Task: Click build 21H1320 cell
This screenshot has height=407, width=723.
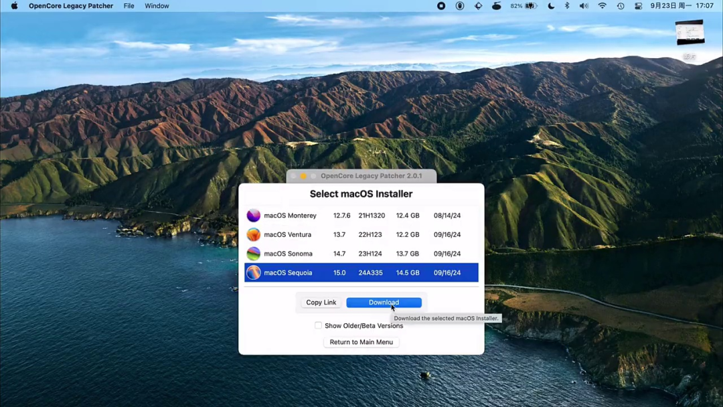Action: (372, 216)
